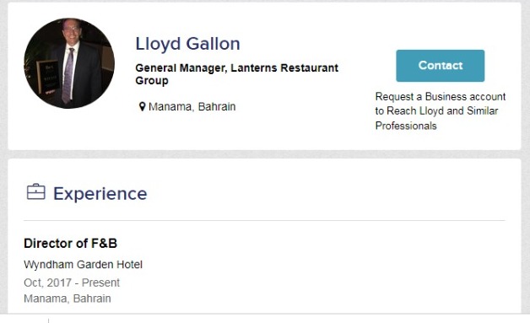Image resolution: width=530 pixels, height=323 pixels.
Task: Select the Lloyd Gallon name heading
Action: point(187,44)
